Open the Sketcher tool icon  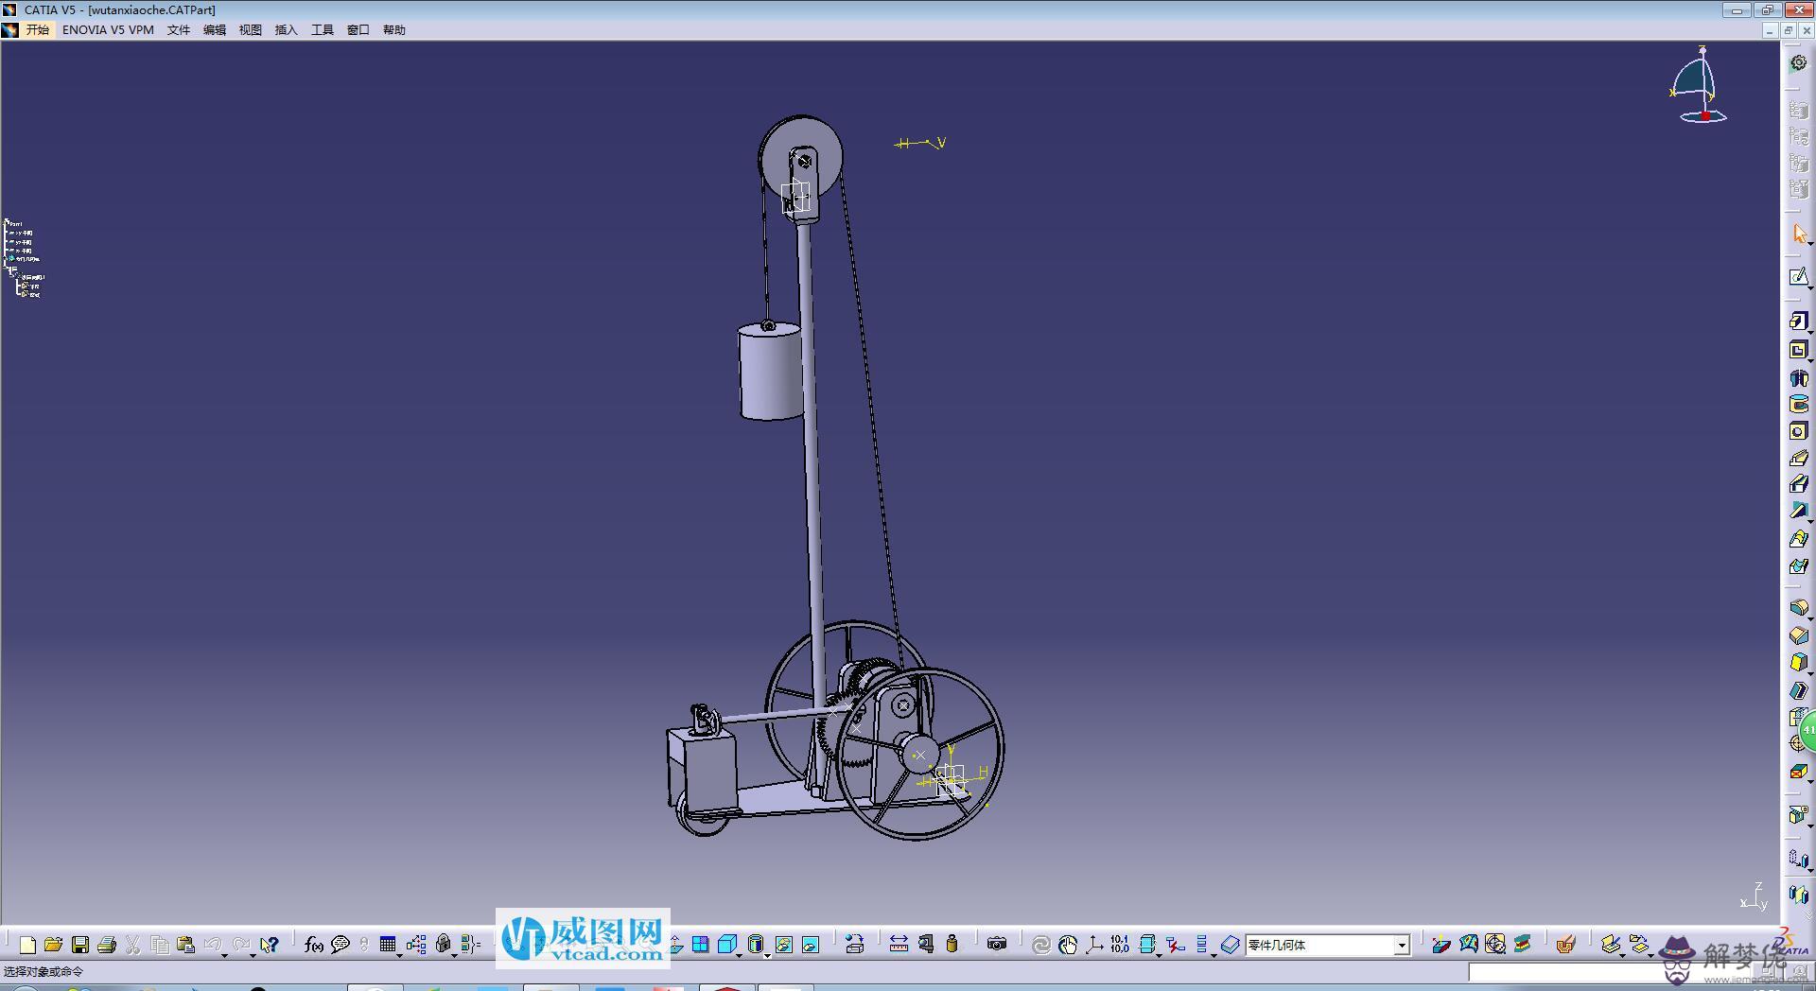coord(1798,277)
